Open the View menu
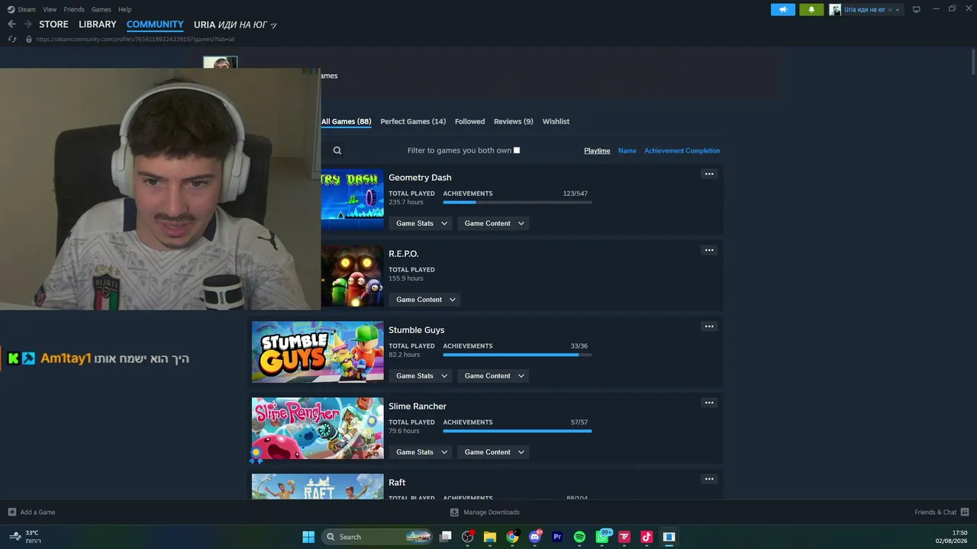Image resolution: width=977 pixels, height=549 pixels. click(50, 9)
